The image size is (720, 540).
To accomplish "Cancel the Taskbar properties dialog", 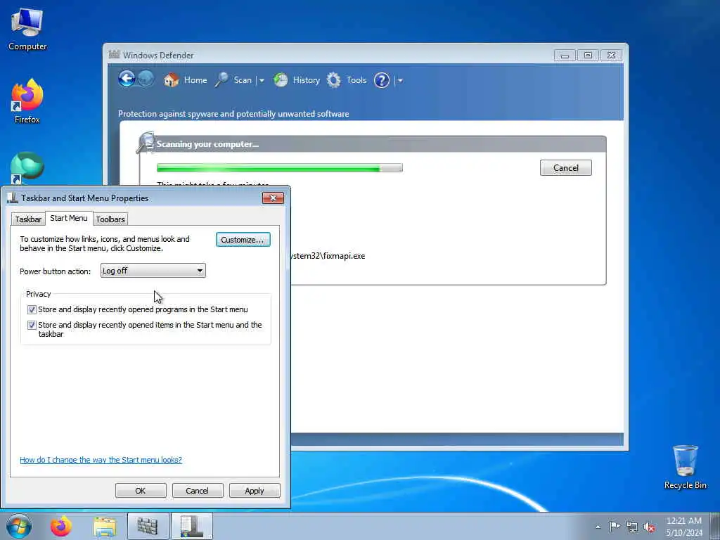I will point(197,490).
